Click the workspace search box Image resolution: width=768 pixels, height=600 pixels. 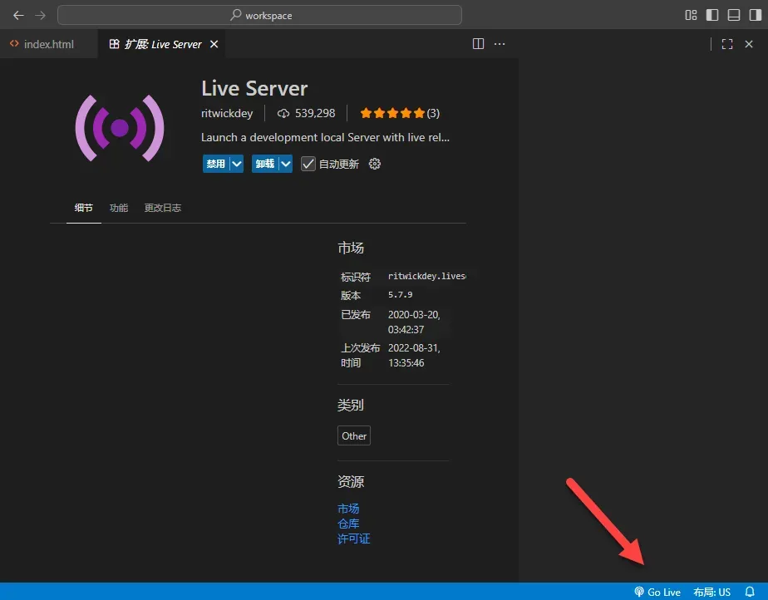(x=259, y=15)
